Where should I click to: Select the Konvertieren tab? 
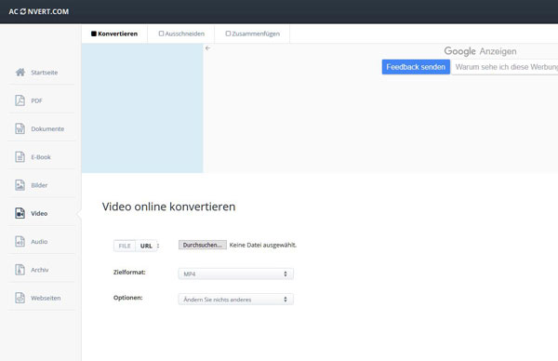114,33
